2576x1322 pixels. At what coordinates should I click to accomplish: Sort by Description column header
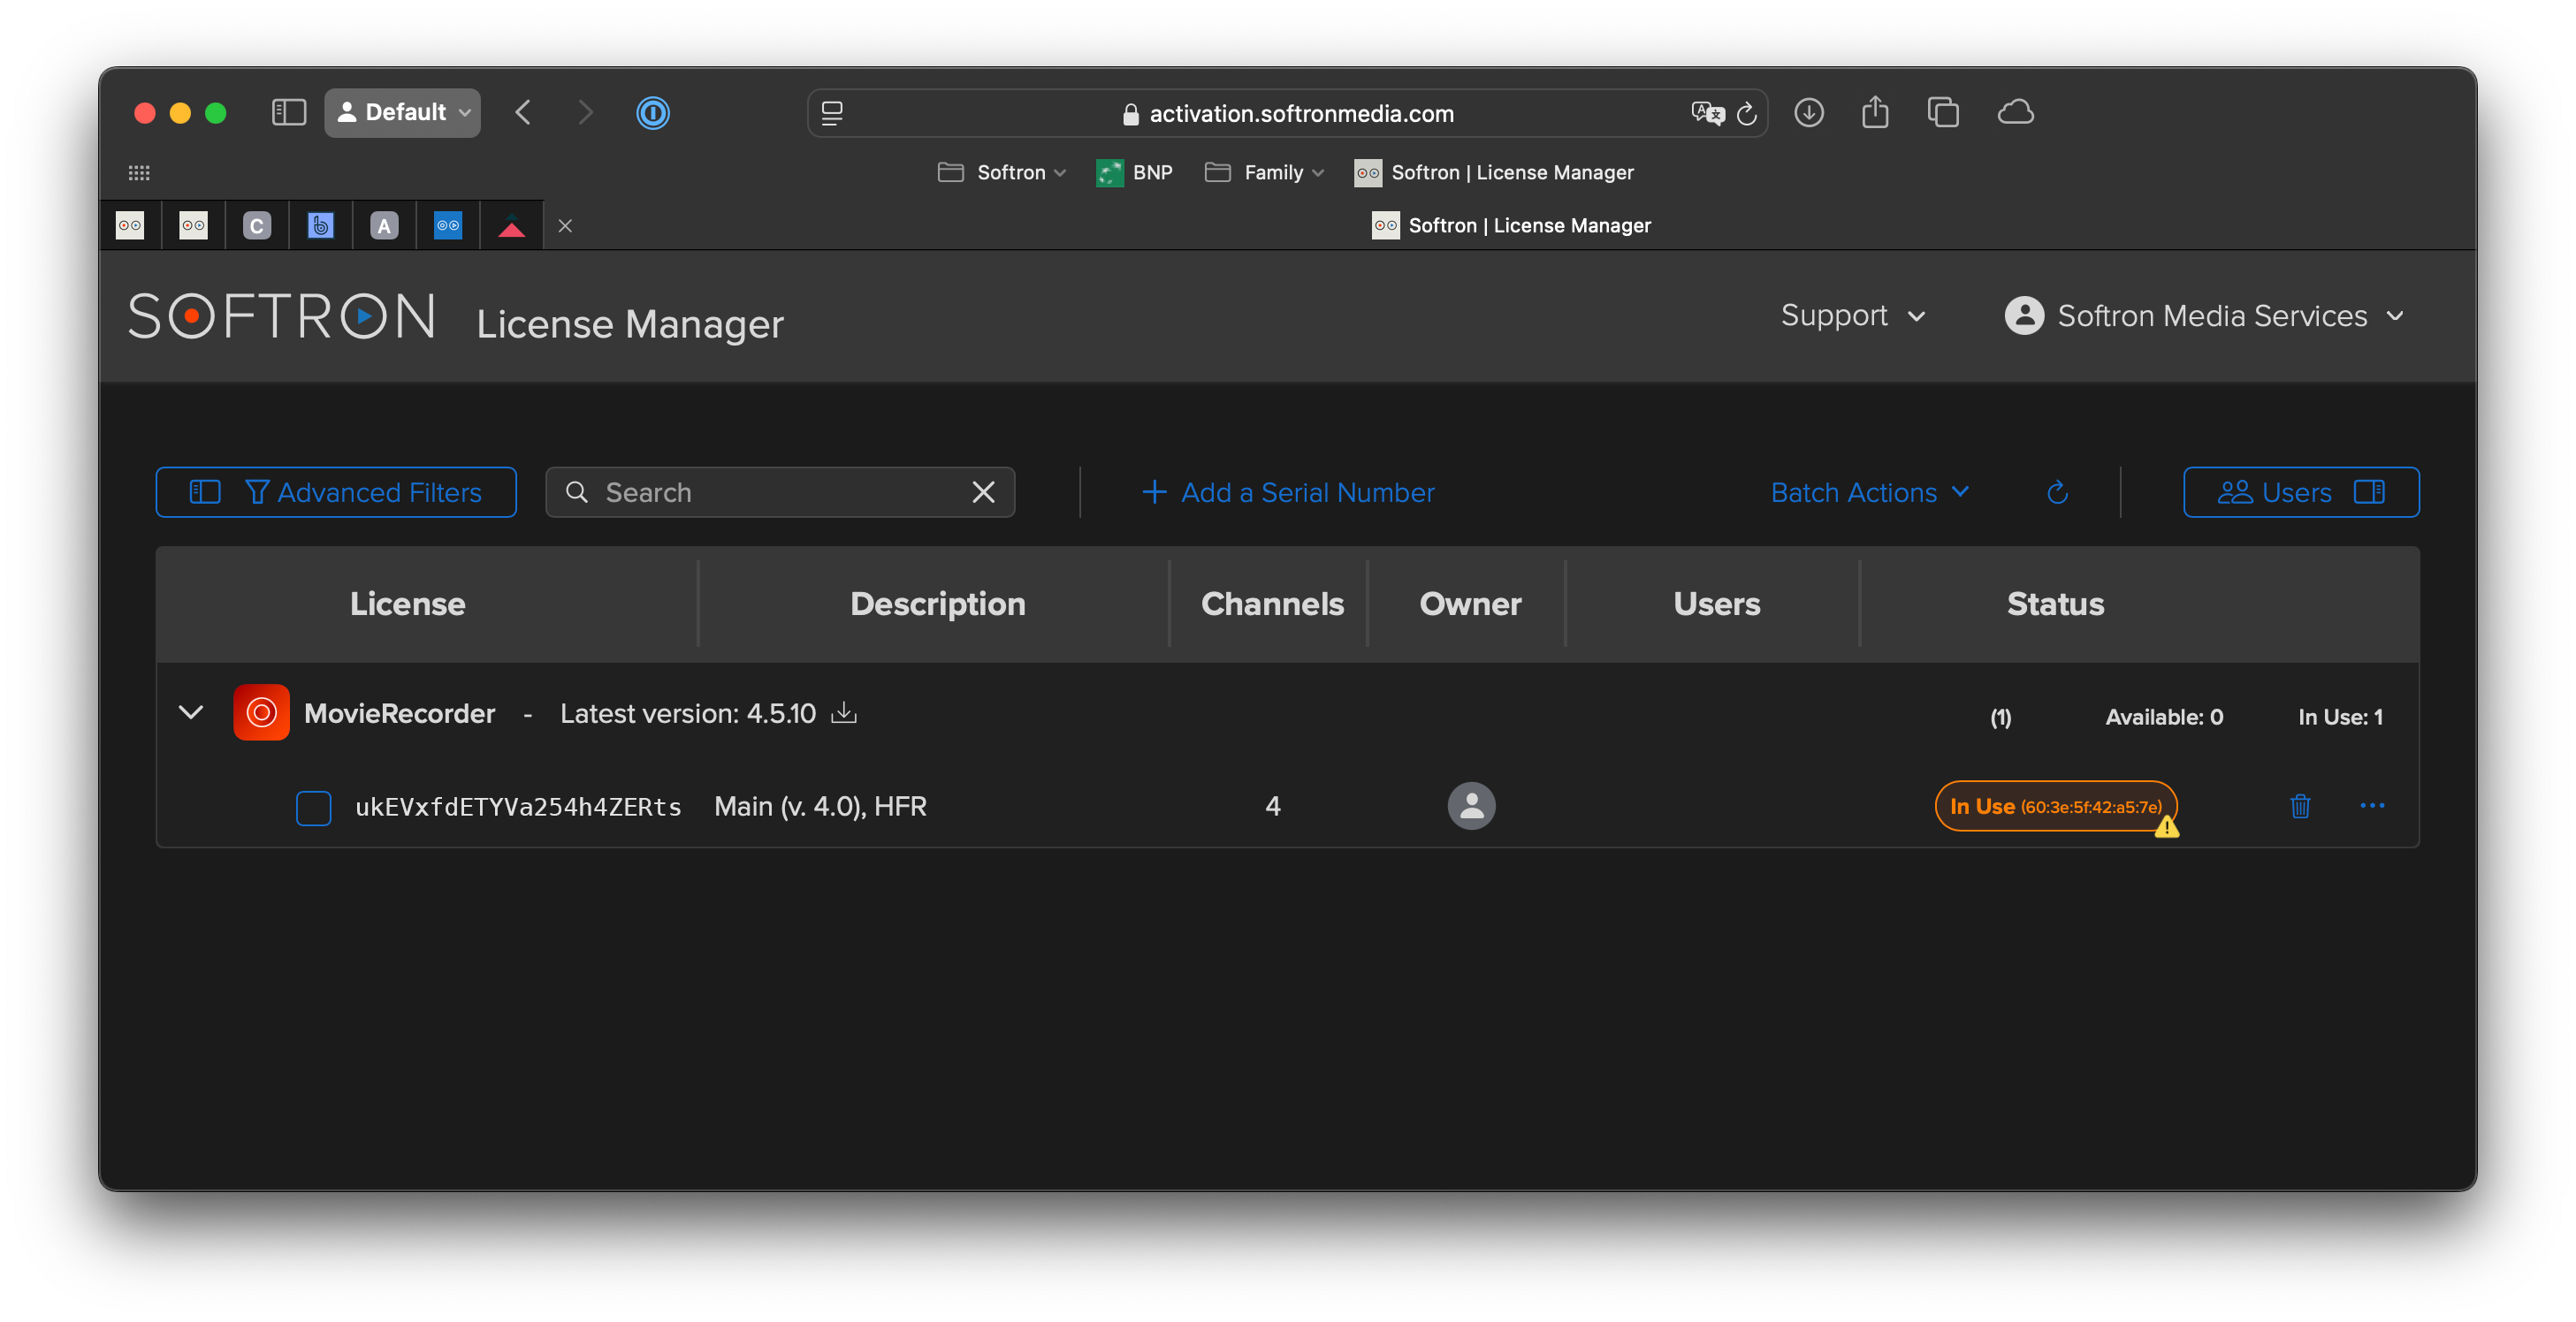click(937, 603)
